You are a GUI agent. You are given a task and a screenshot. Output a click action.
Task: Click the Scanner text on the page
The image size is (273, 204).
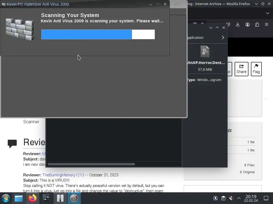click(31, 122)
